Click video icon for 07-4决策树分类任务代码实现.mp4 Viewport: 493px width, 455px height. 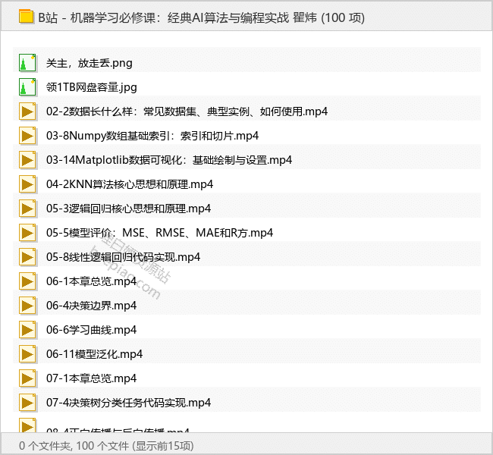tap(27, 403)
